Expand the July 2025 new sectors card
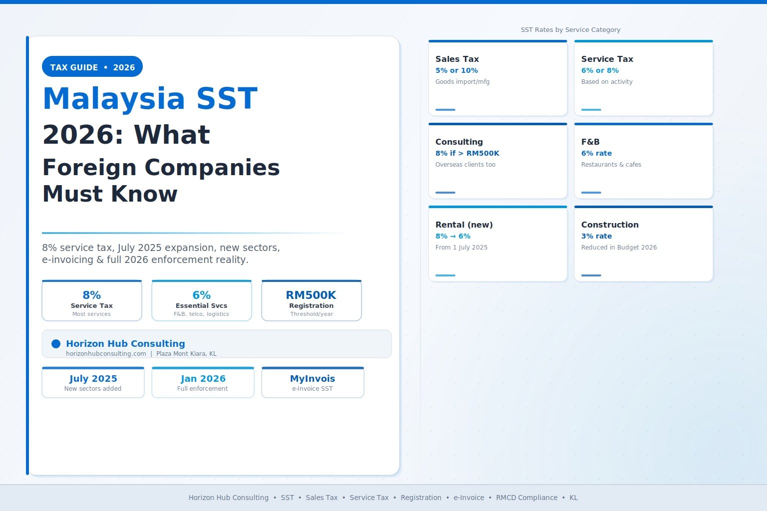The height and width of the screenshot is (511, 767). 93,382
